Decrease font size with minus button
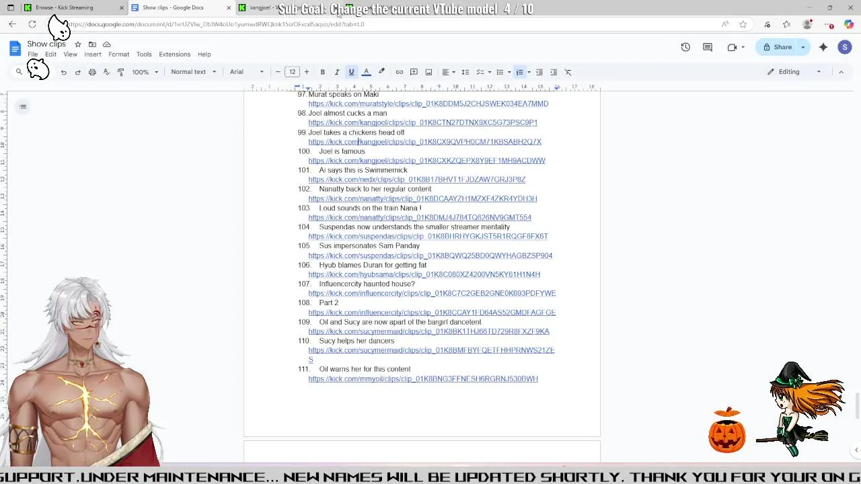Image resolution: width=861 pixels, height=484 pixels. (x=278, y=72)
